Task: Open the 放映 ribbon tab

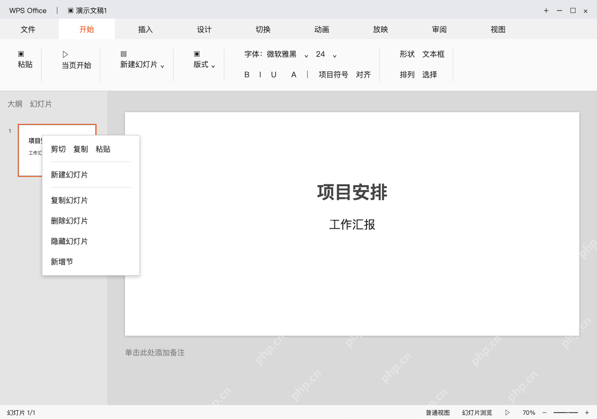Action: click(381, 29)
